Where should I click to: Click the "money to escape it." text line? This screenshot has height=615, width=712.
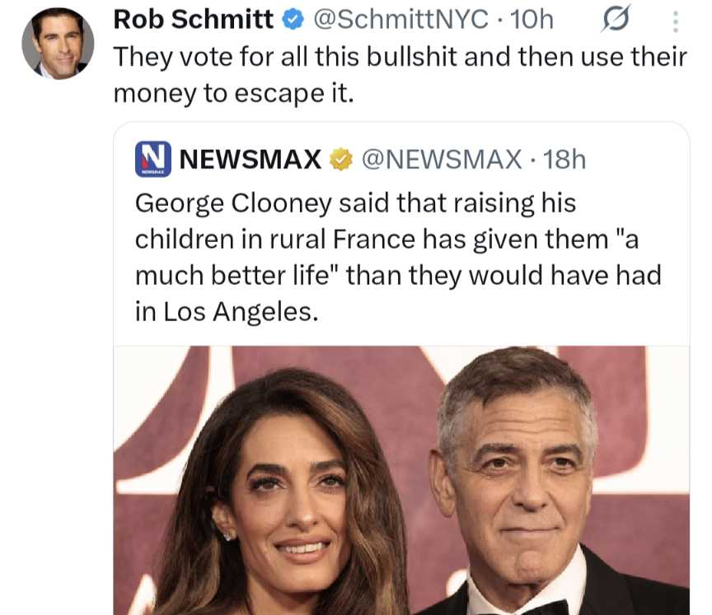[x=232, y=93]
